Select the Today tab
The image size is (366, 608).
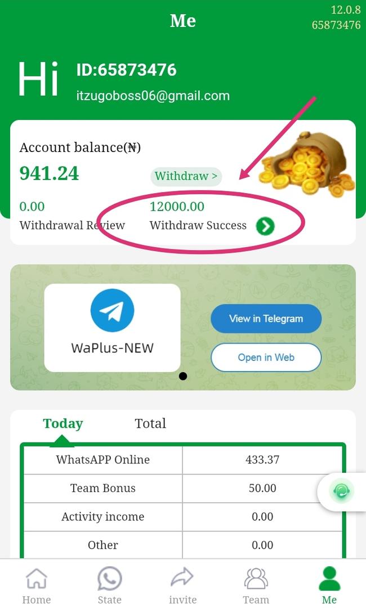tap(63, 423)
